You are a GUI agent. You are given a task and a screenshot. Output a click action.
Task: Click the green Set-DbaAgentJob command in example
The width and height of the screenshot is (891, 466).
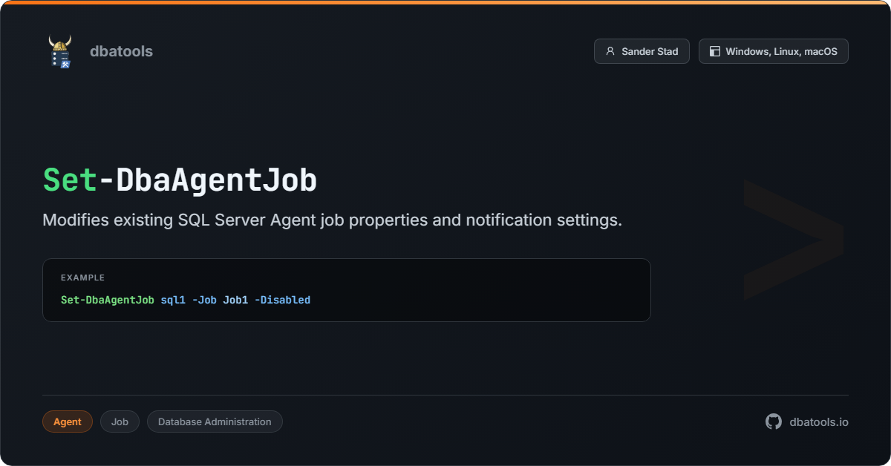[108, 300]
